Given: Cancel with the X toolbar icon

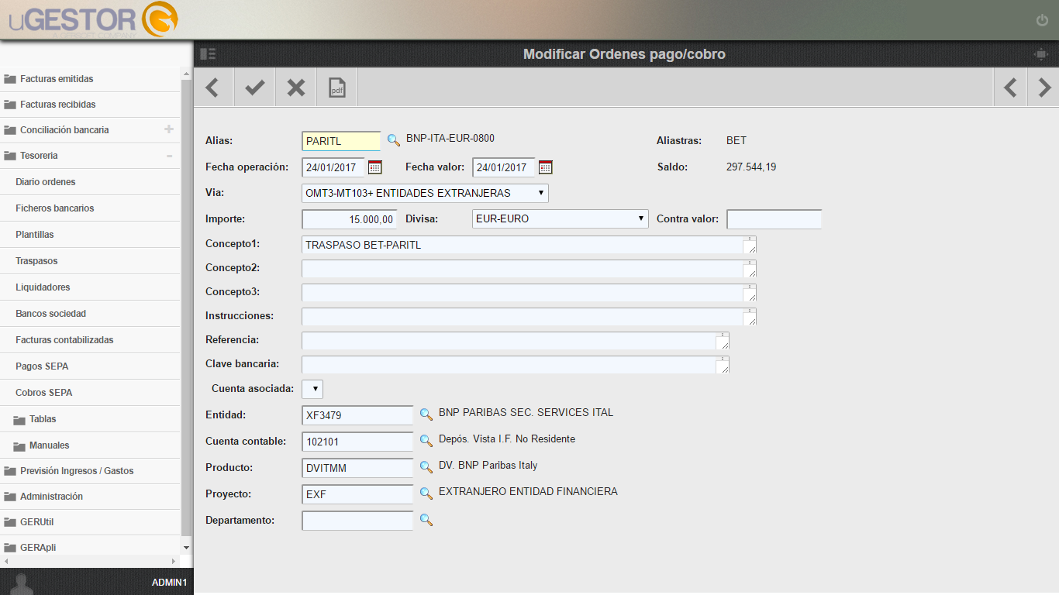Looking at the screenshot, I should click(296, 88).
